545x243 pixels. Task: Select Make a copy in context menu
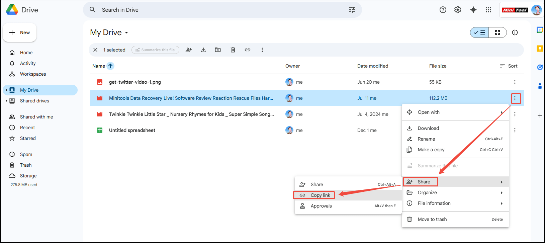pos(455,150)
